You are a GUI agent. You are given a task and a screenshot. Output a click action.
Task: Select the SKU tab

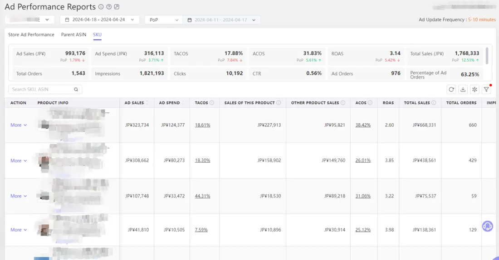(x=97, y=34)
